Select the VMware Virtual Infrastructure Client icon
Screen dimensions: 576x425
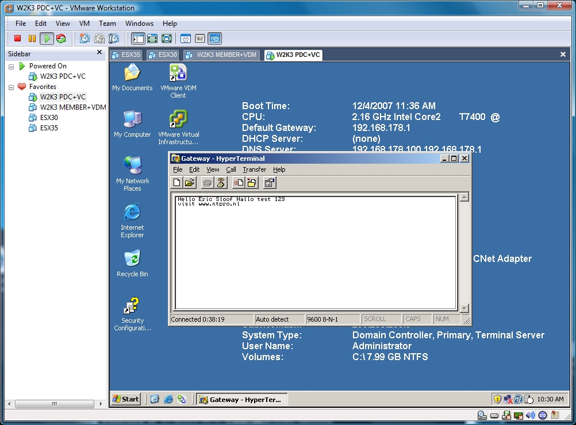point(179,127)
